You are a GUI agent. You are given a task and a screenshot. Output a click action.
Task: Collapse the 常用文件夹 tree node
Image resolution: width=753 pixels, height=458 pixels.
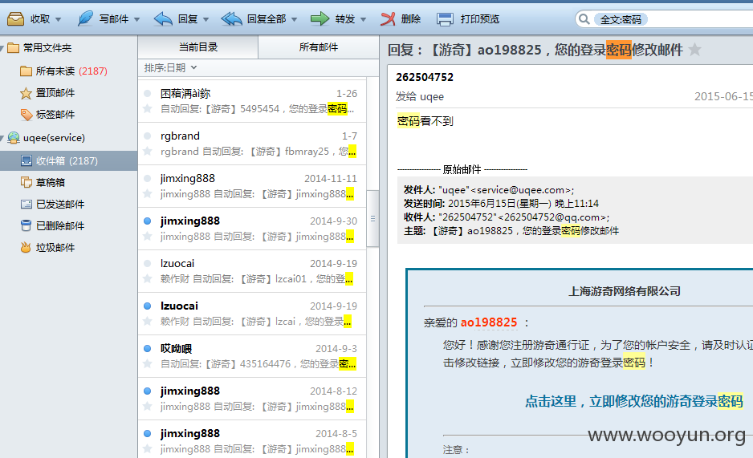pyautogui.click(x=2, y=48)
